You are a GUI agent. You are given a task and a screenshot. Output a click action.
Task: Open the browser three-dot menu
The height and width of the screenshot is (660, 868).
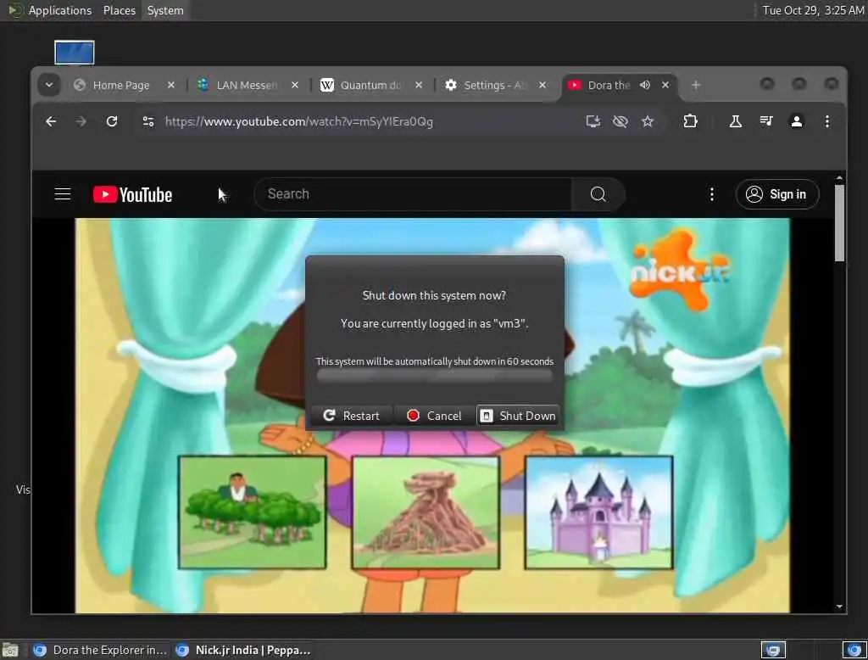point(827,121)
